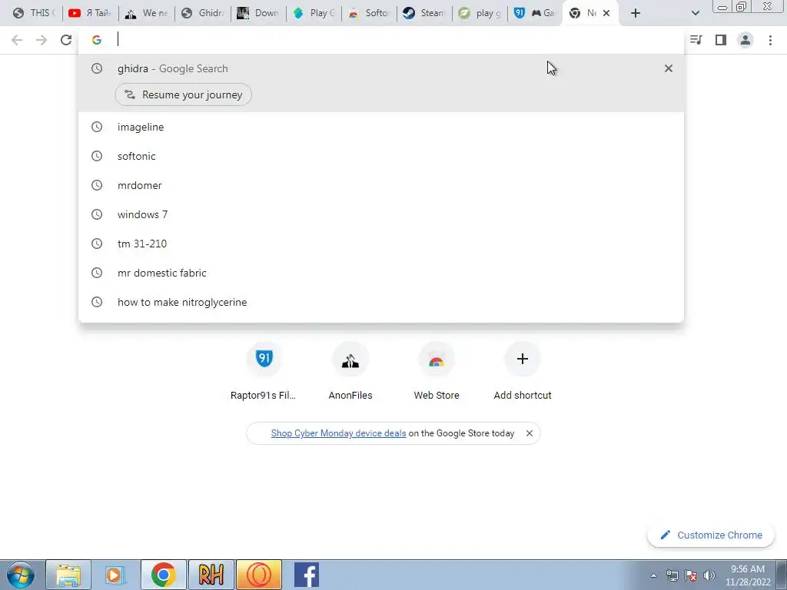The height and width of the screenshot is (590, 787).
Task: Click the Customize Chrome button
Action: (711, 535)
